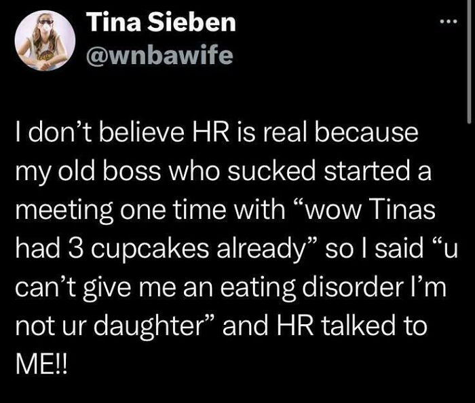Open the Tina Sieben display name link
Viewport: 475px width, 403px height.
coord(161,23)
